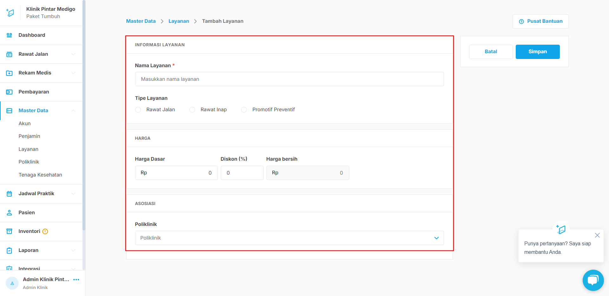Select the Rawat Inap radio option

[192, 110]
